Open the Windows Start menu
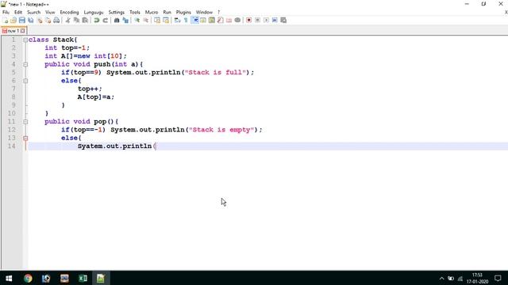The image size is (508, 285). coord(9,278)
